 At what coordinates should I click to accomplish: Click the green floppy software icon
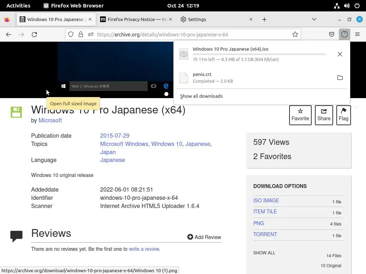coord(16,112)
